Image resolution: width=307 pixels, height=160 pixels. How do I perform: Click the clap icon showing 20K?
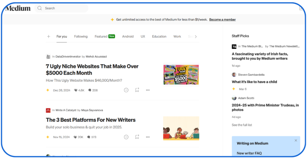pos(75,137)
